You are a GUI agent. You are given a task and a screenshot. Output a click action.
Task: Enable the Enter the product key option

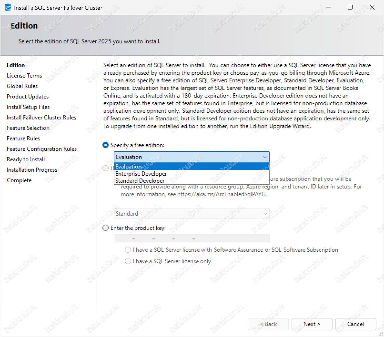[105, 228]
